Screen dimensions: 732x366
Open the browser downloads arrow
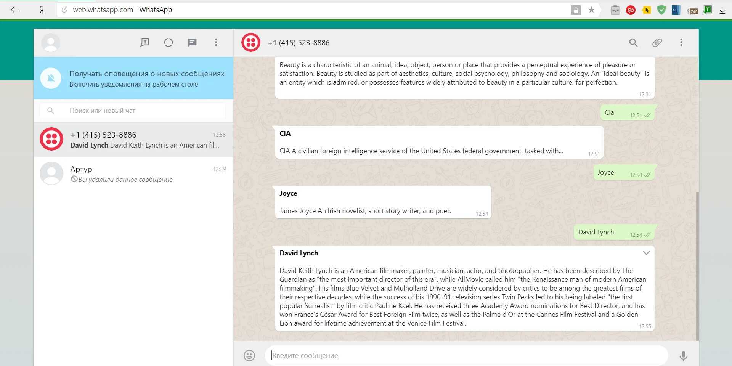(x=722, y=10)
